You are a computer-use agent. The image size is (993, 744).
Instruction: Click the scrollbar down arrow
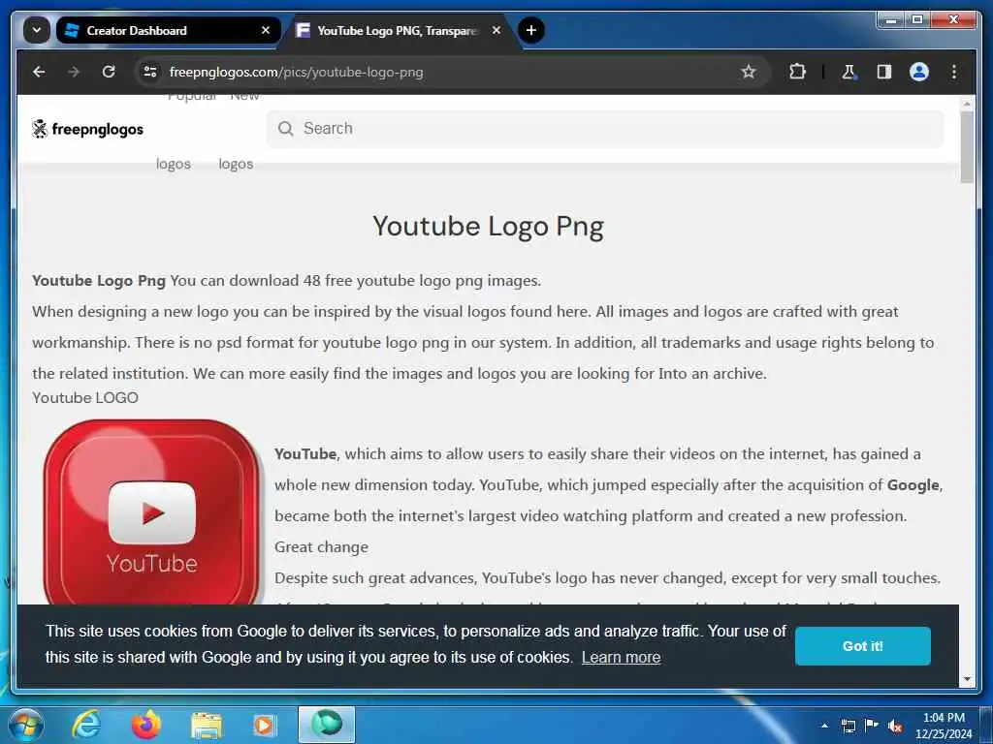point(967,679)
